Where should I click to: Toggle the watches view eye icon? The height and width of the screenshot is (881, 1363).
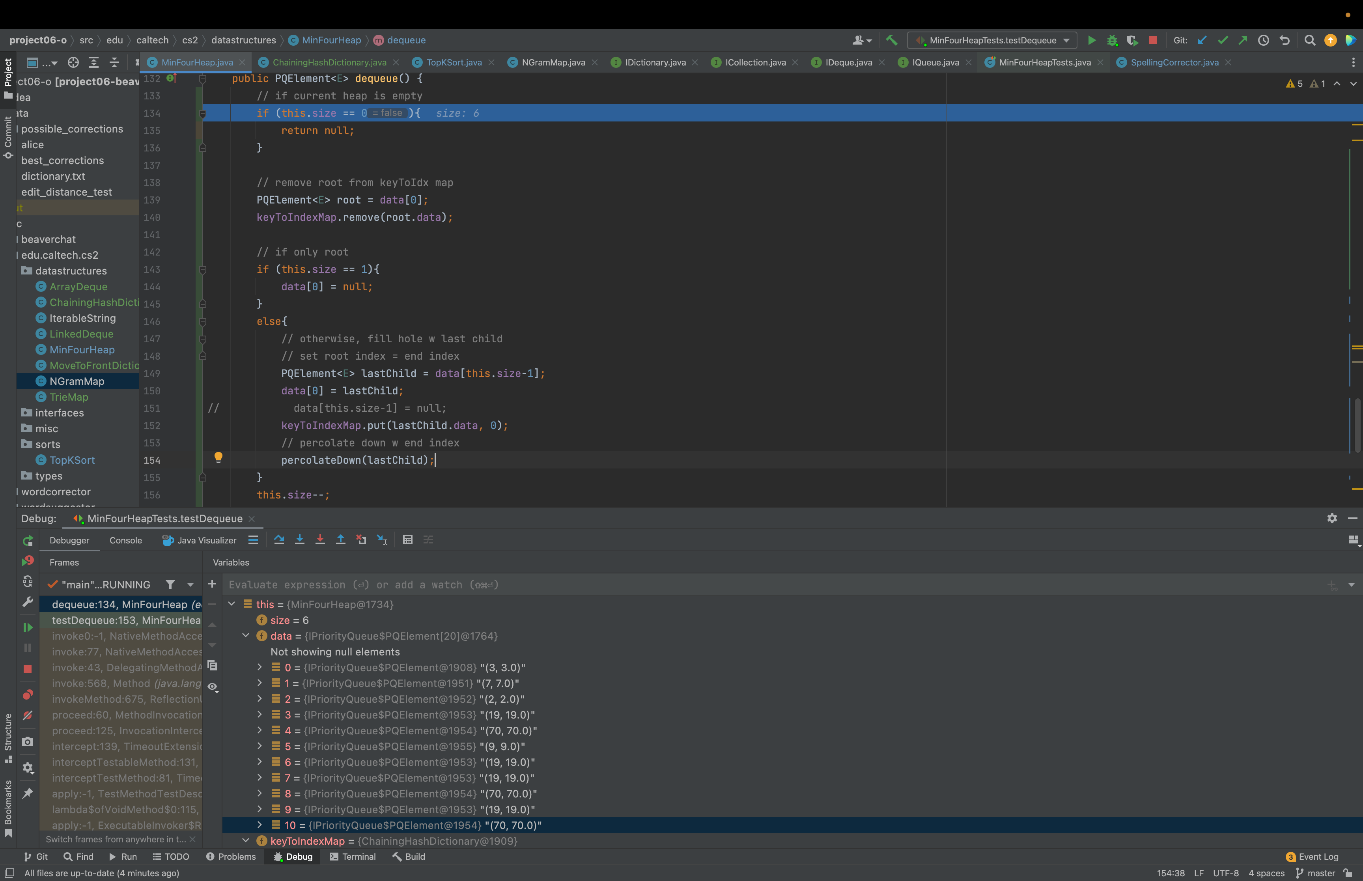pyautogui.click(x=212, y=687)
